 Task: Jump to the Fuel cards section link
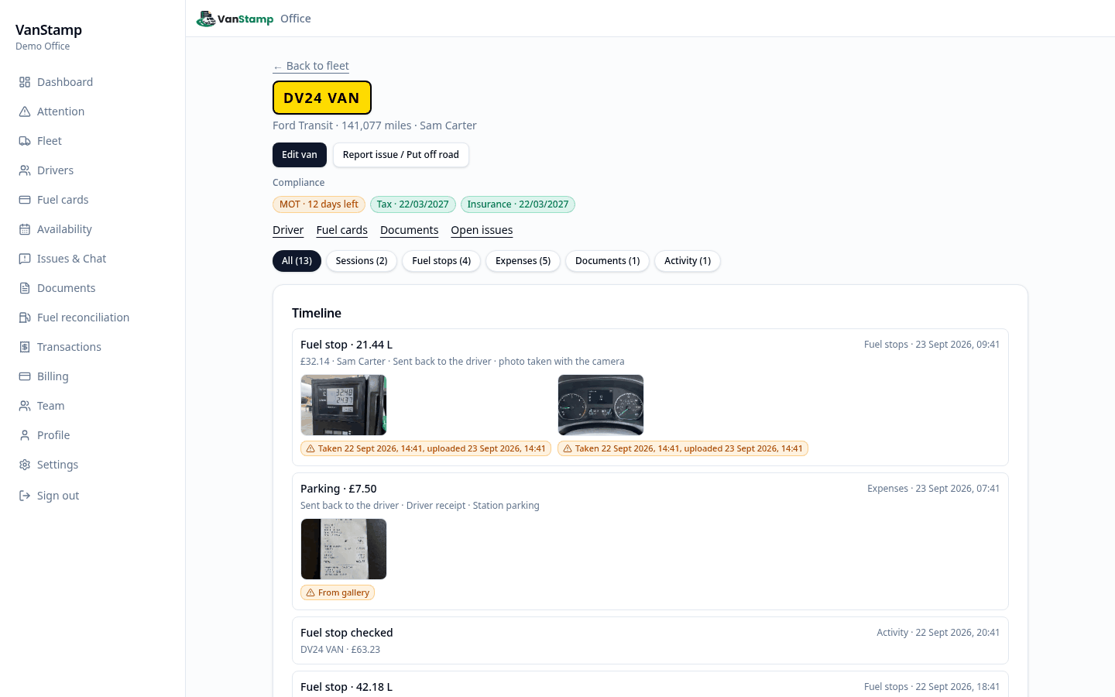342,230
